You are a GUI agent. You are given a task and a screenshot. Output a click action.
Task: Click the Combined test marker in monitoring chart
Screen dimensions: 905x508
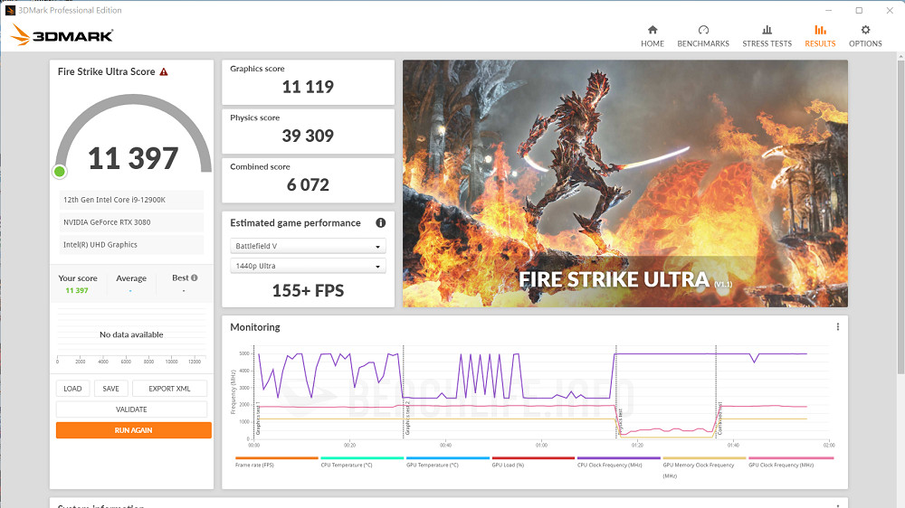click(x=720, y=419)
